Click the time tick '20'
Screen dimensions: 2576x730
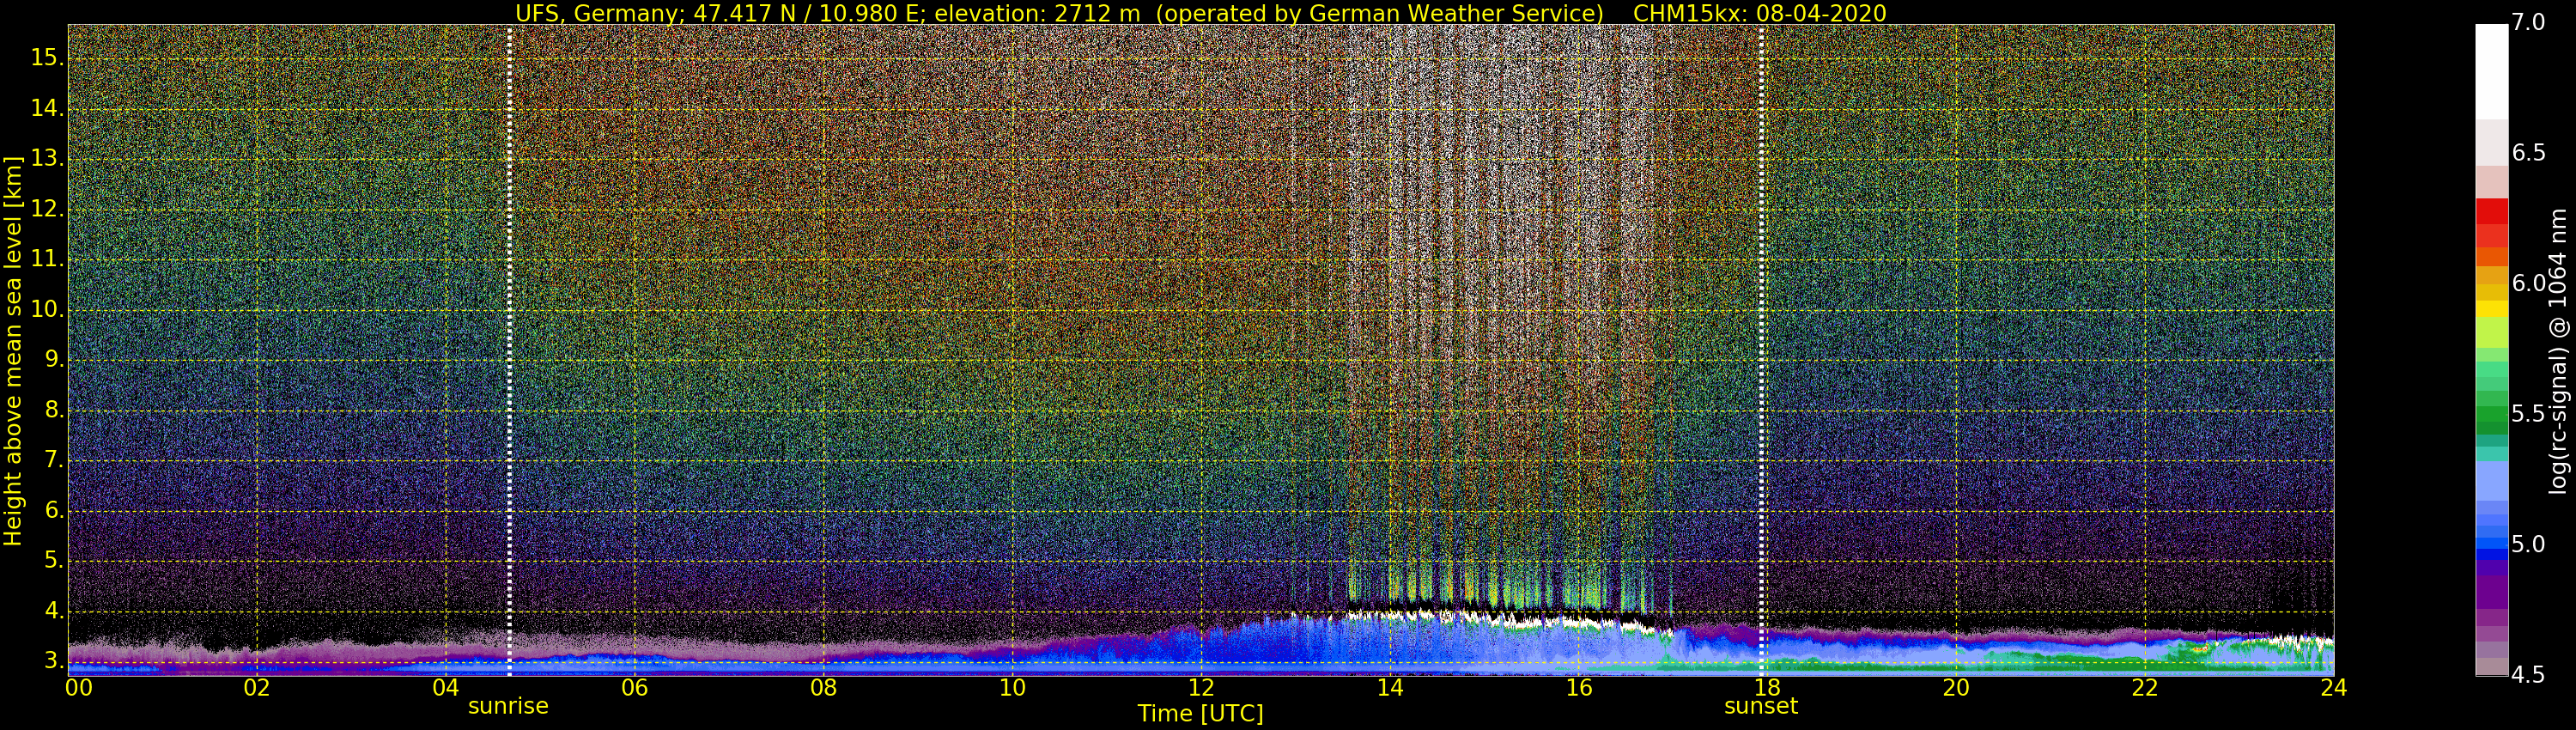pos(1956,688)
